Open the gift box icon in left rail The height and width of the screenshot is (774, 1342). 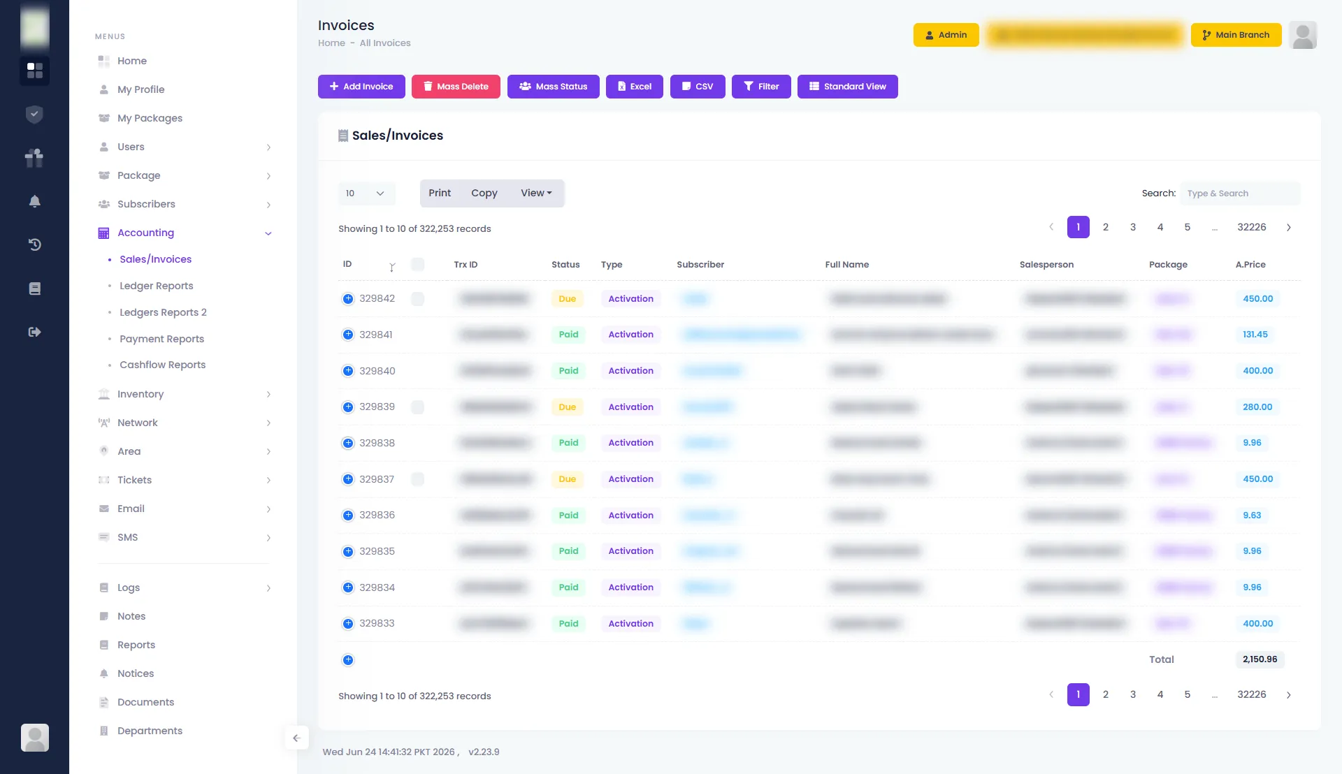(x=34, y=158)
